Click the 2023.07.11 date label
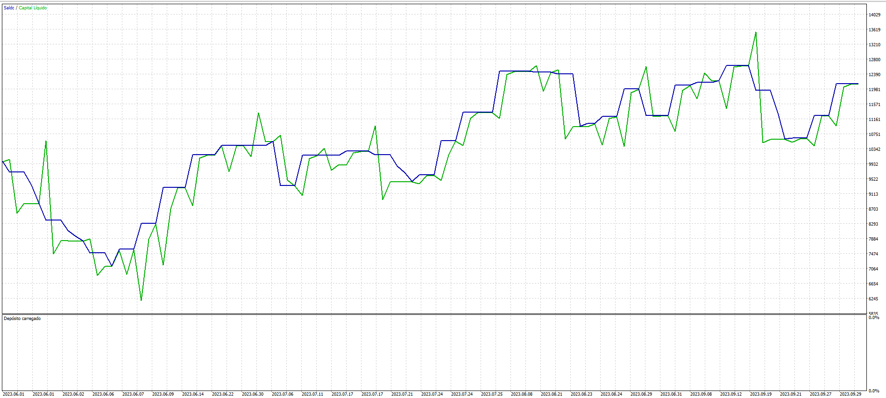 point(312,394)
